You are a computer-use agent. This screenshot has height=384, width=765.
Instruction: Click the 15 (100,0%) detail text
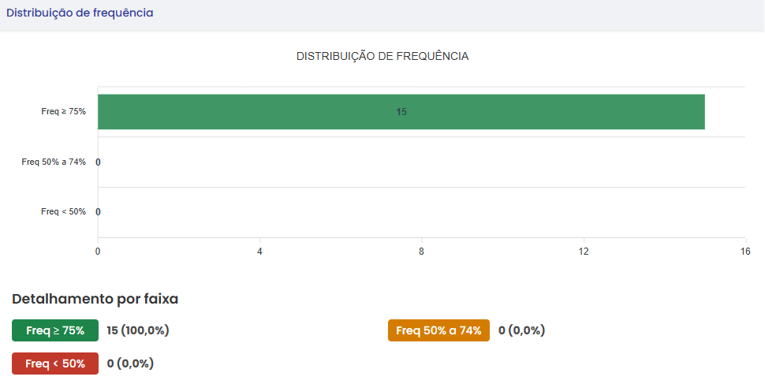138,330
